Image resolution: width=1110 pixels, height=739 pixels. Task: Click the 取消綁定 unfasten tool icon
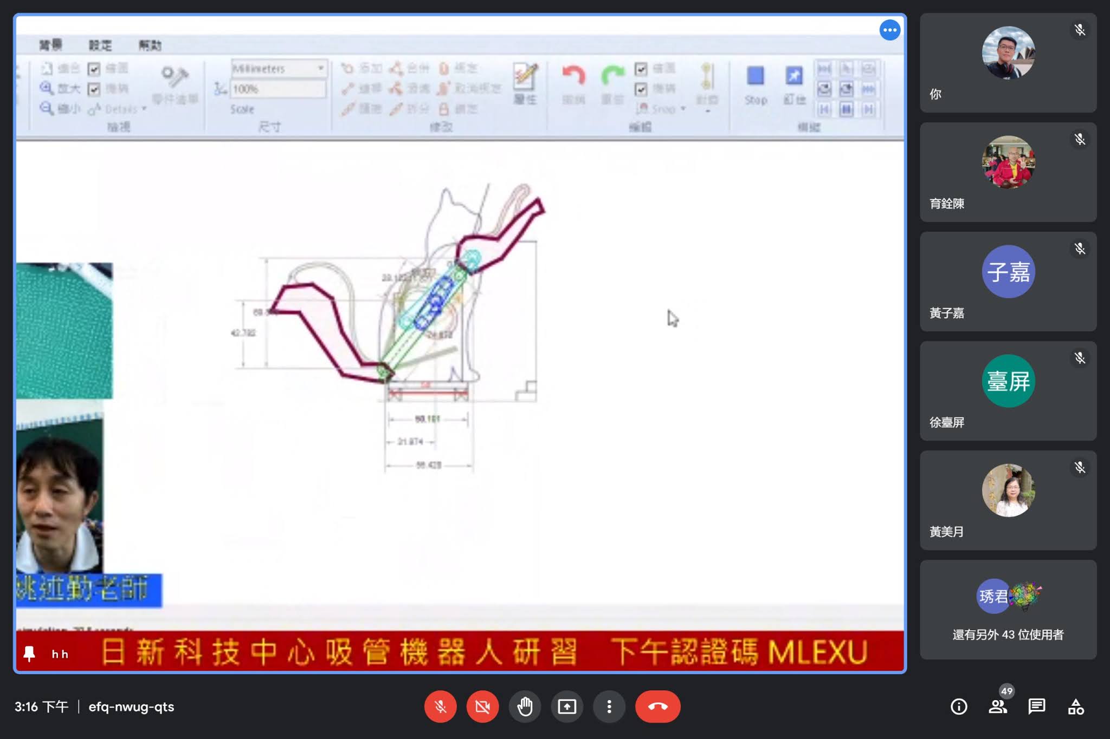point(444,88)
